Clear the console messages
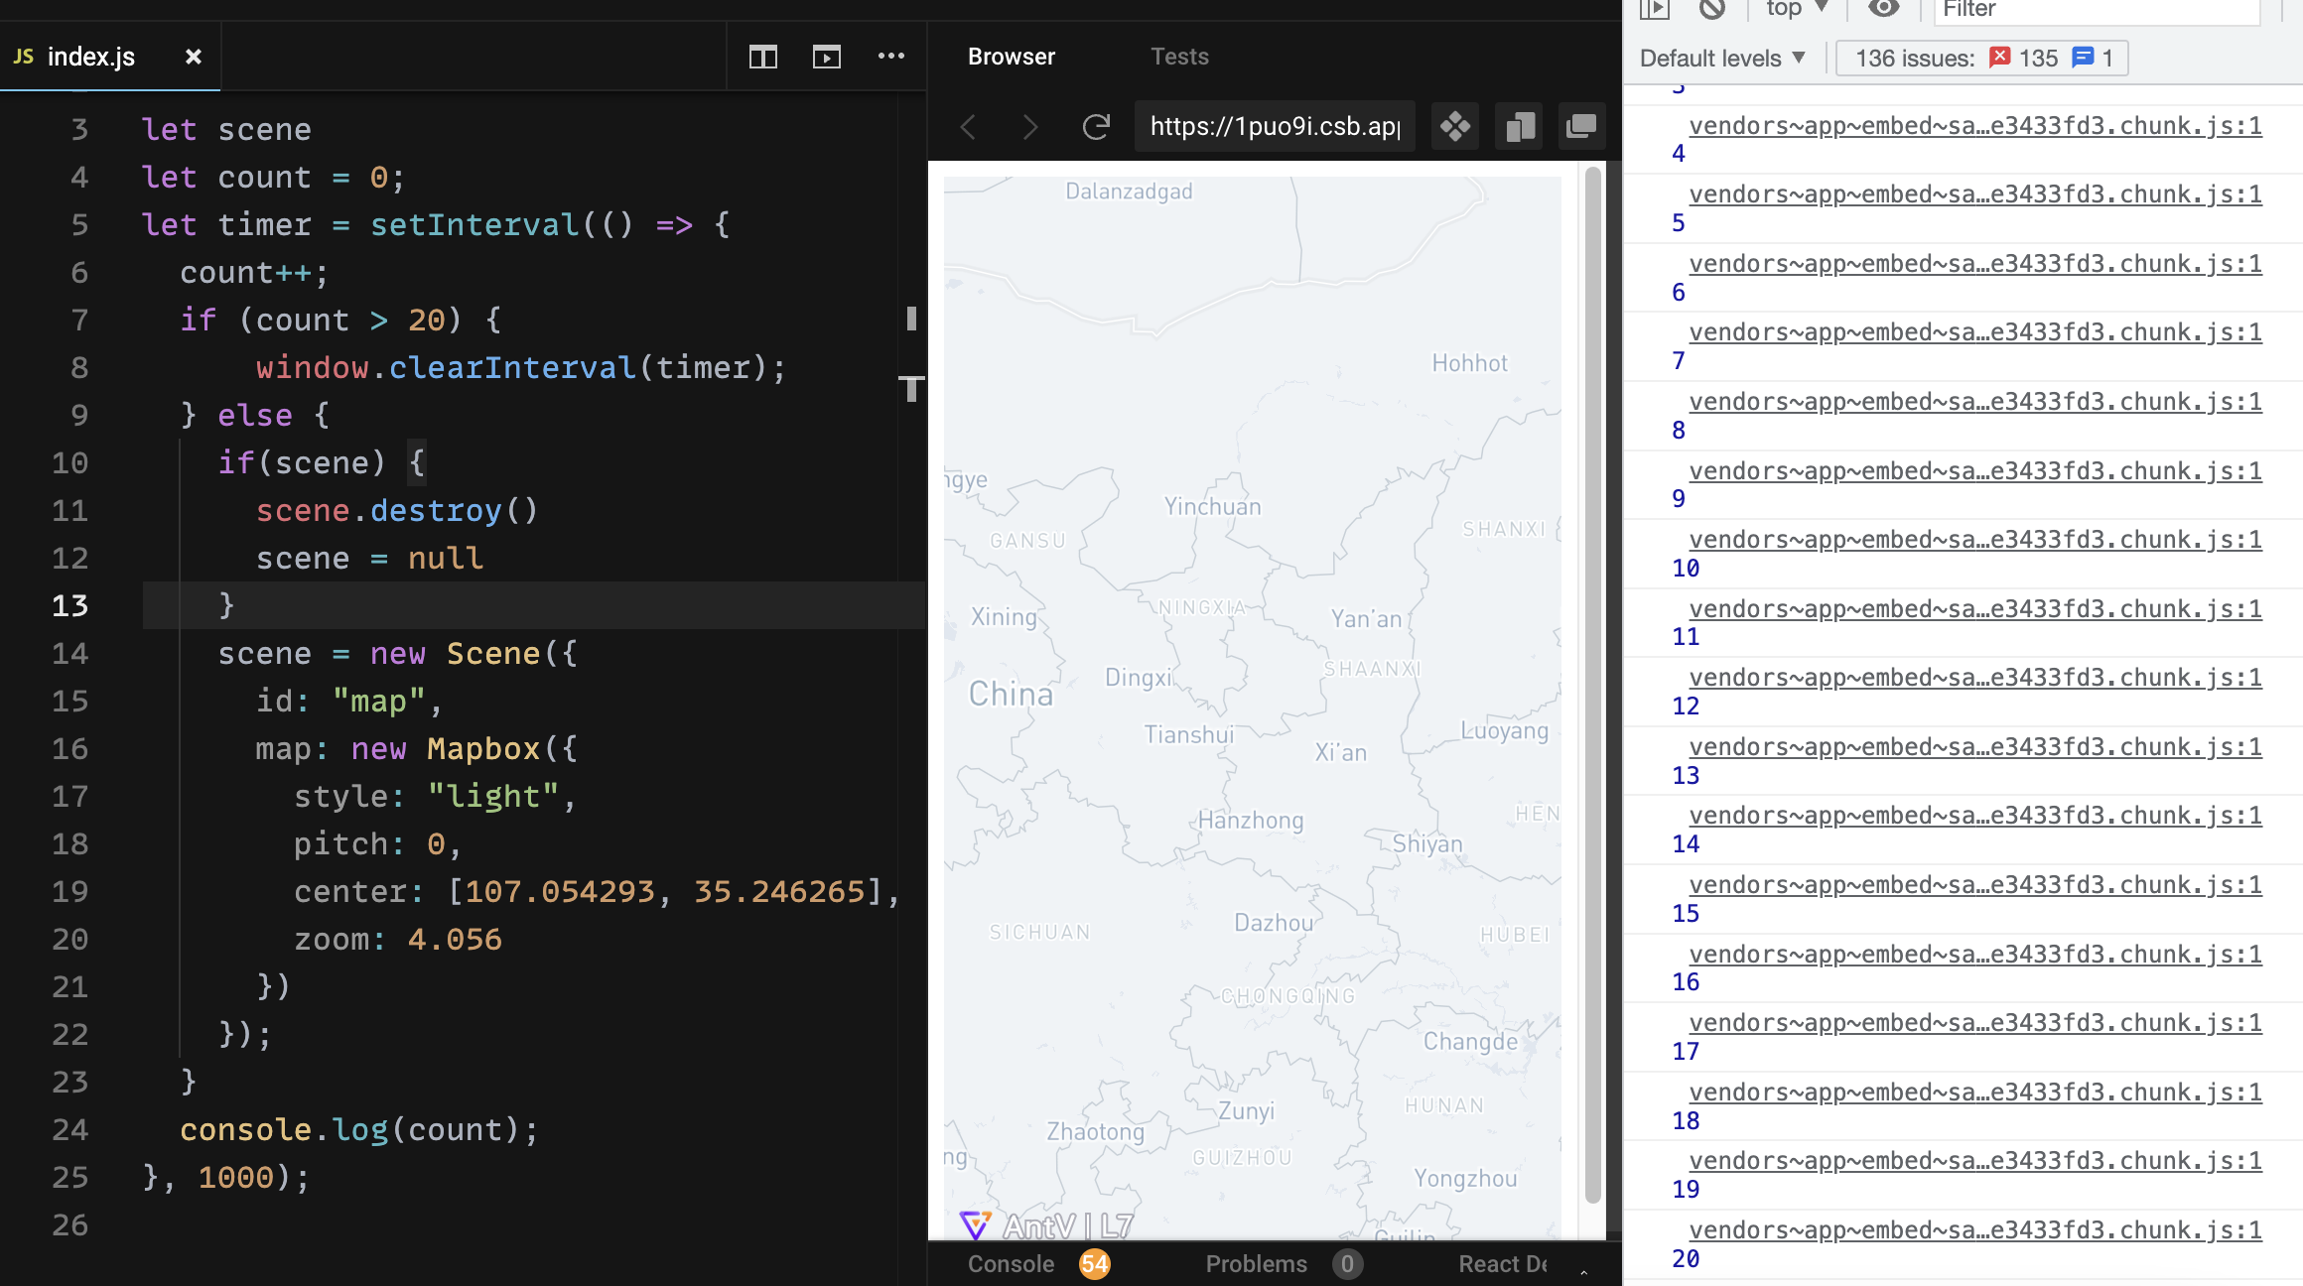Viewport: 2303px width, 1286px height. click(x=1711, y=10)
